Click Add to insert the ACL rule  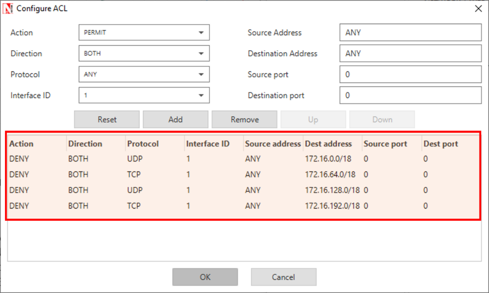[x=175, y=120]
